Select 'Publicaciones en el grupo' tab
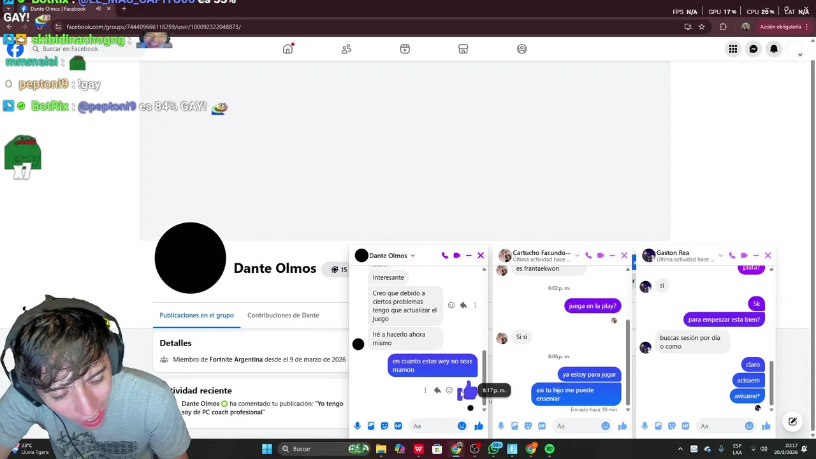 [x=196, y=315]
